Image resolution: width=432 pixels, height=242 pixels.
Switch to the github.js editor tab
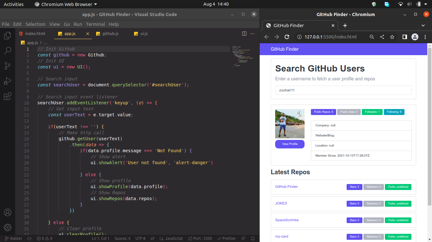(x=110, y=33)
